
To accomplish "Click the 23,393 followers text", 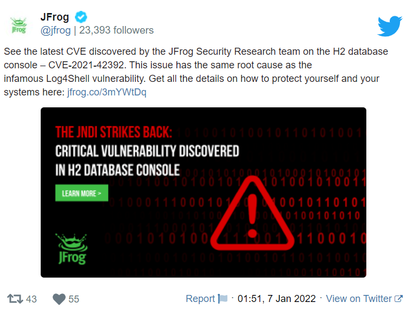I will coord(116,30).
